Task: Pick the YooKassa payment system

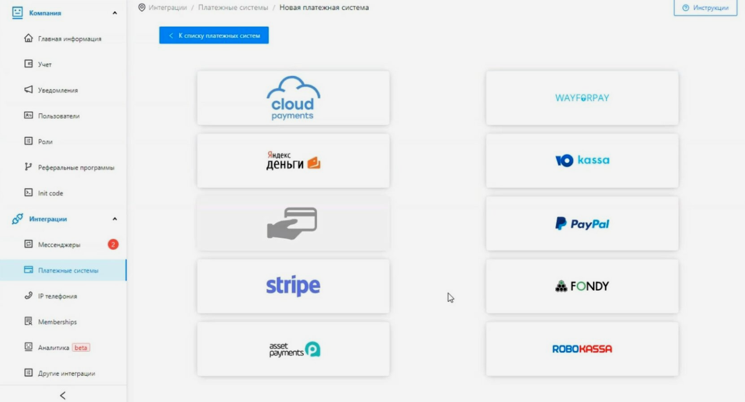Action: 582,161
